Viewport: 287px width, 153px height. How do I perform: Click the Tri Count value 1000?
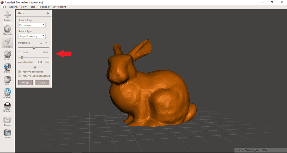[45, 52]
